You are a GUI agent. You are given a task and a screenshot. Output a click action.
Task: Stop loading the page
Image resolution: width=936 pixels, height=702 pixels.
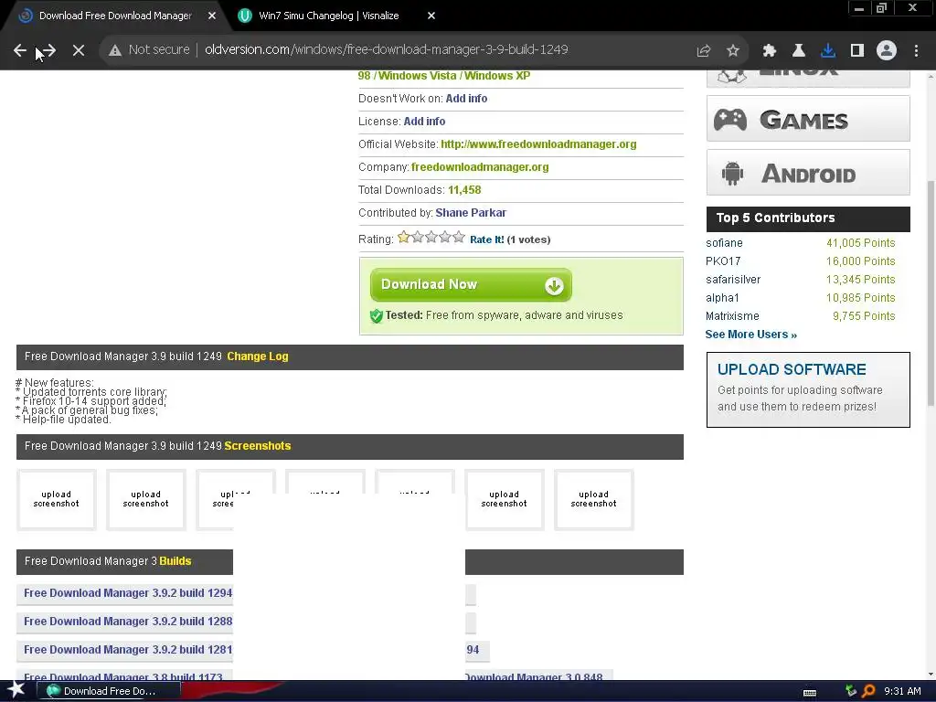tap(79, 50)
